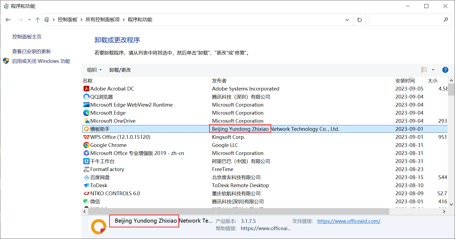Click the QQ浏览器 icon in list
The width and height of the screenshot is (455, 239).
(86, 97)
